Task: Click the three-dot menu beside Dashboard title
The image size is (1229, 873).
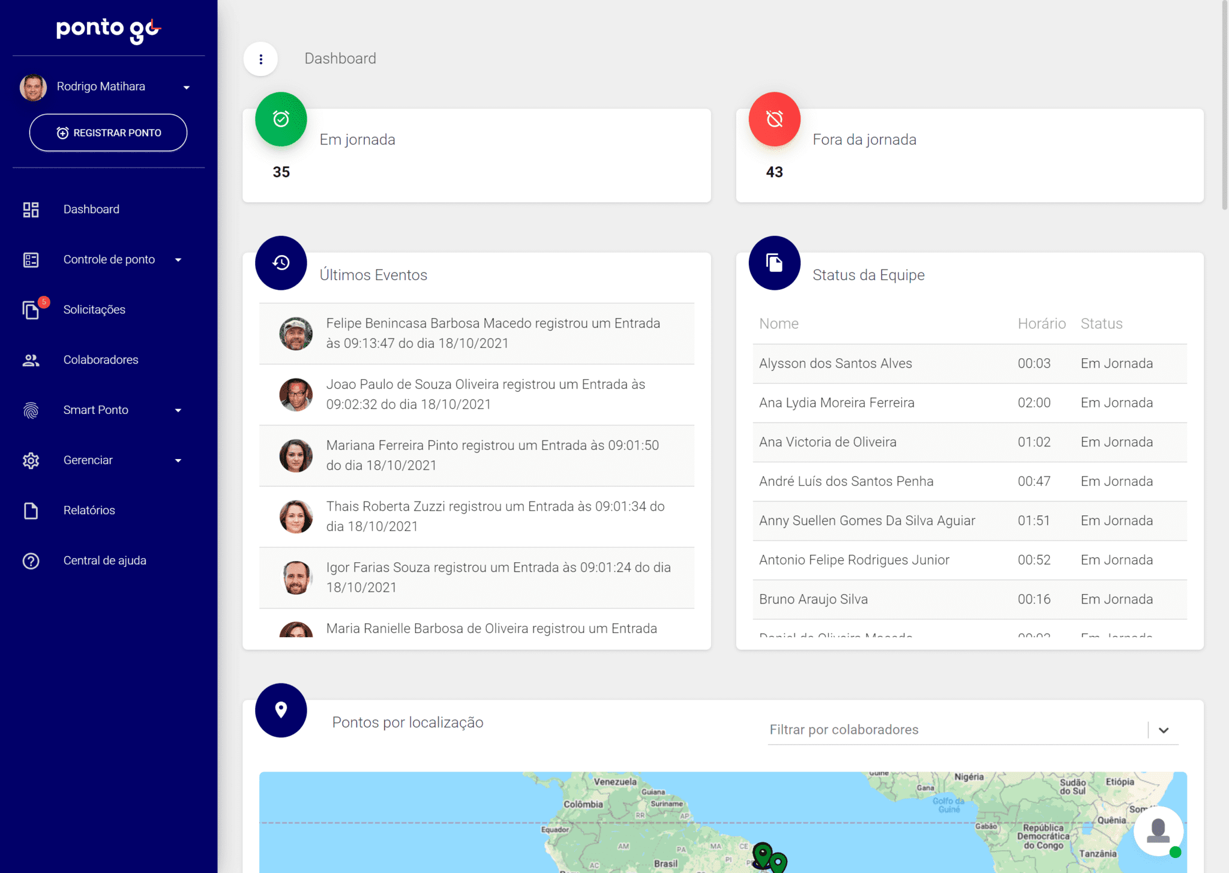Action: click(x=260, y=59)
